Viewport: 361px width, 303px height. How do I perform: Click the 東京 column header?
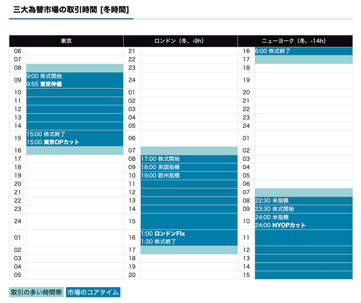(x=66, y=41)
